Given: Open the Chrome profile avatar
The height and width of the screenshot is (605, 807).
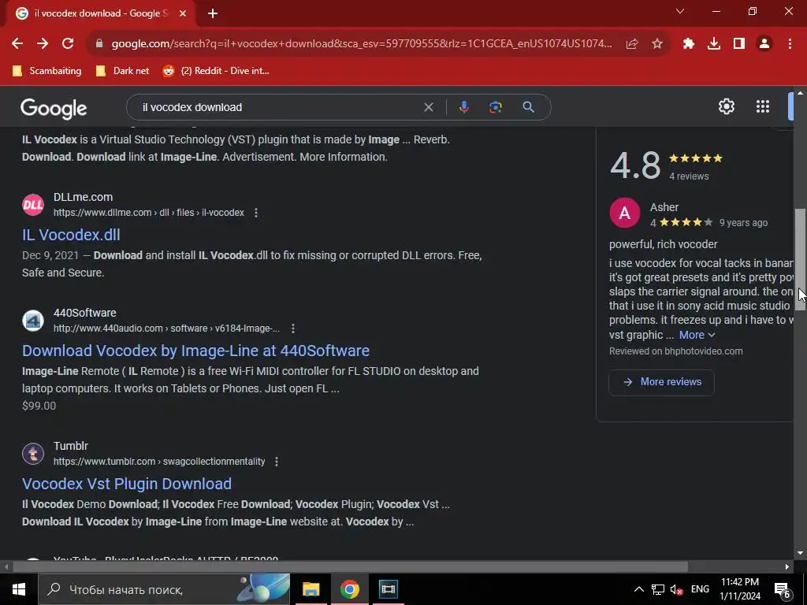Looking at the screenshot, I should coord(764,44).
